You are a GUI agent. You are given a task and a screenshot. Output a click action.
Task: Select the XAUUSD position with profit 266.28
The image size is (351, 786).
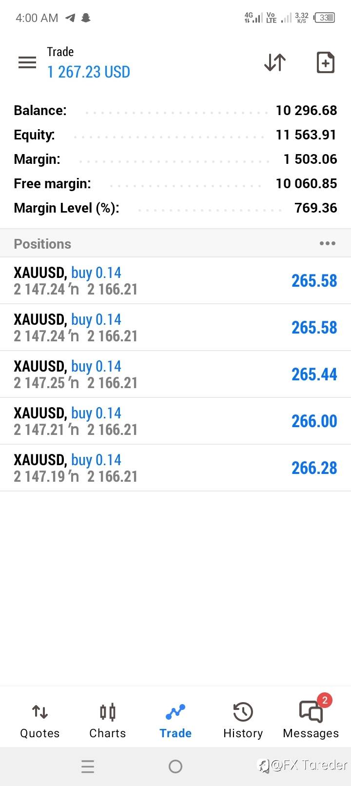[x=175, y=468]
